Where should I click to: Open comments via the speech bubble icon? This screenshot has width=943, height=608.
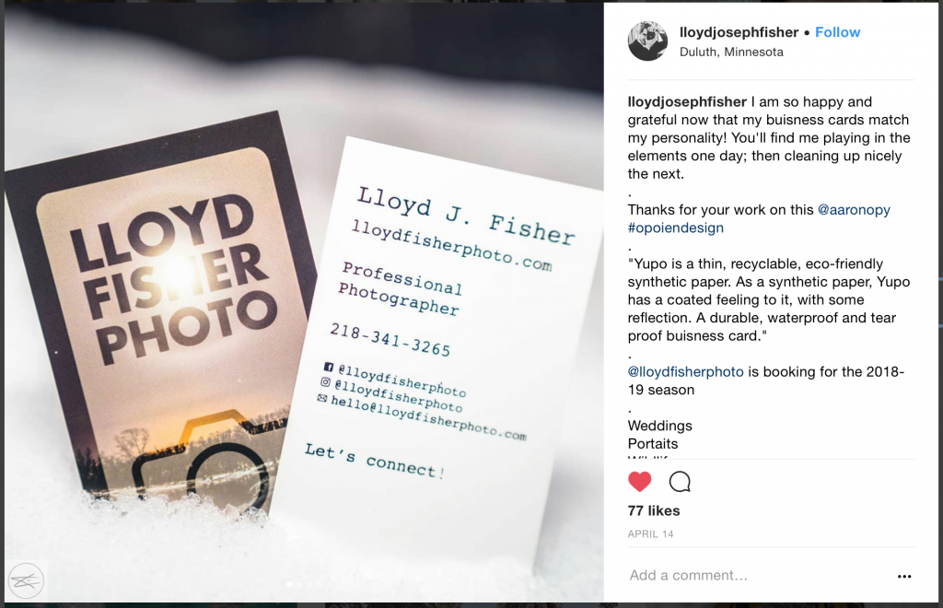pos(680,482)
